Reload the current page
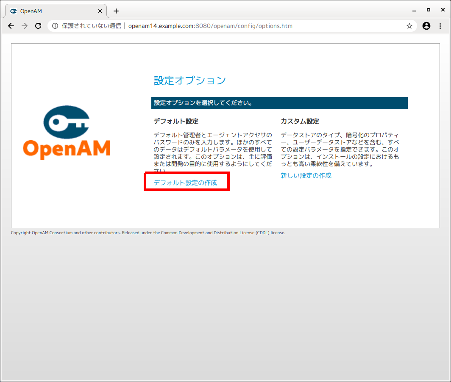 click(x=38, y=26)
